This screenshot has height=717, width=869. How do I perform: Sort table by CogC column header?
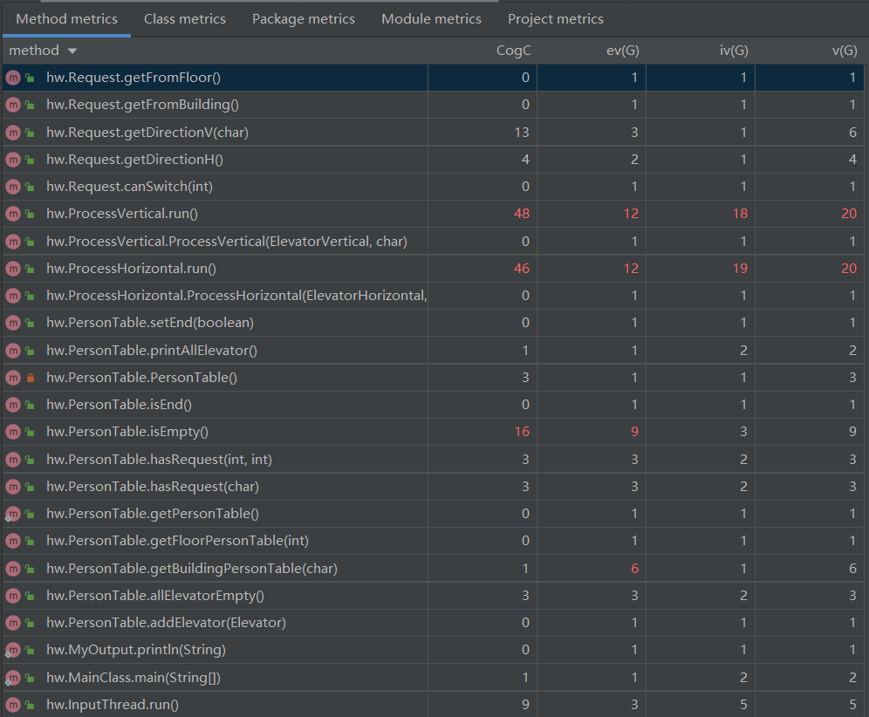click(x=513, y=51)
